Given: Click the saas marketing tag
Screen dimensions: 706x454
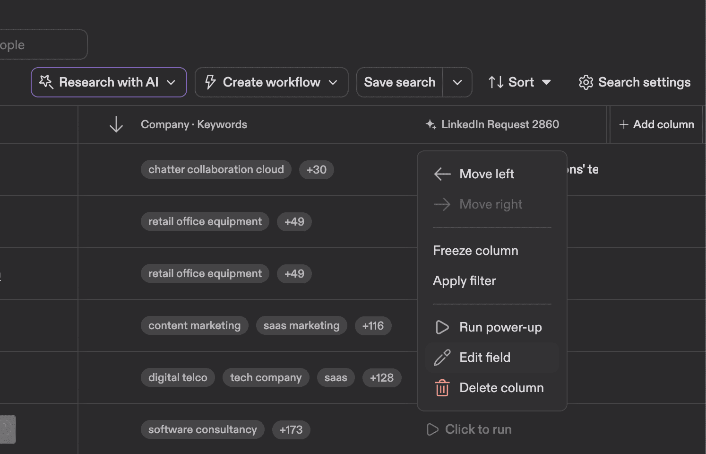Looking at the screenshot, I should 301,326.
